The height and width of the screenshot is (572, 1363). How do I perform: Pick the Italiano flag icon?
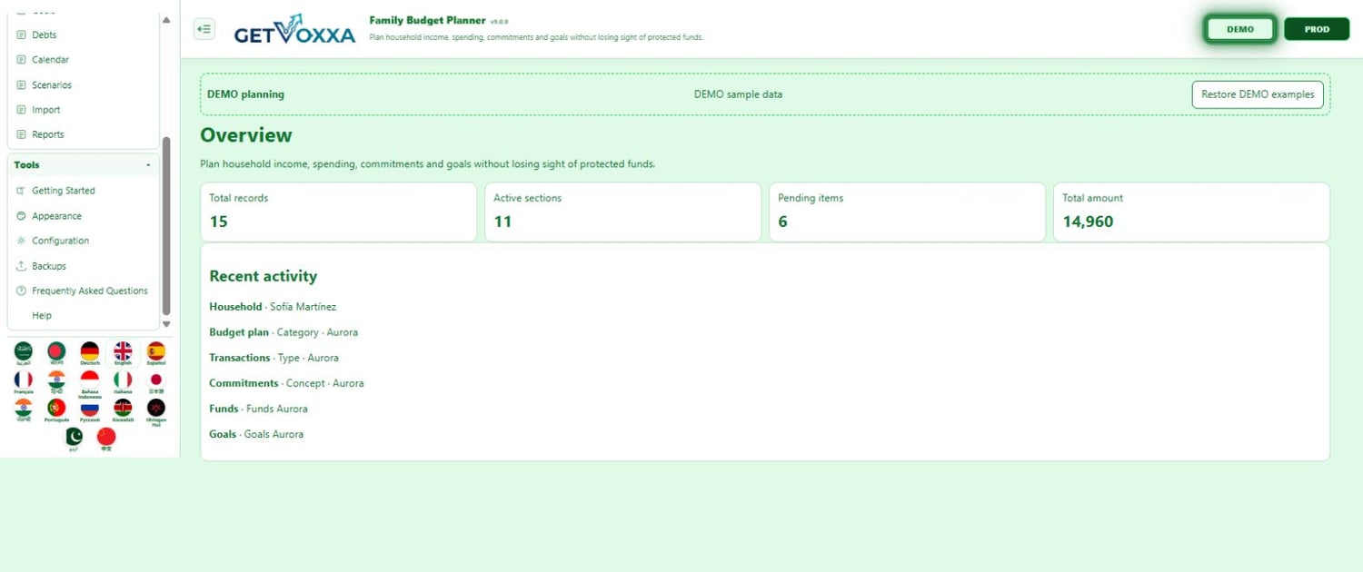coord(123,382)
